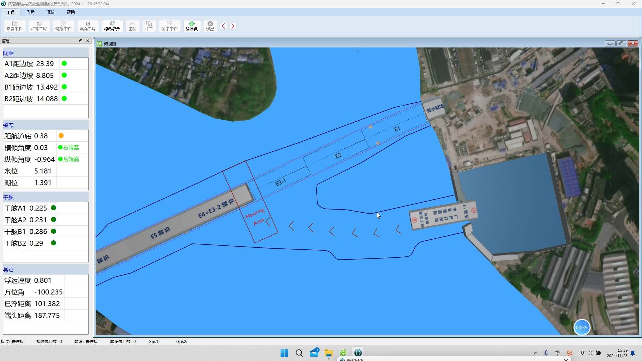
Task: Click the red right arrow button
Action: tap(233, 26)
